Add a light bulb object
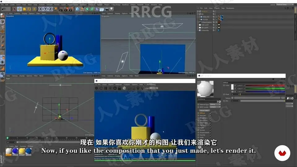The image size is (297, 167). 112,9
